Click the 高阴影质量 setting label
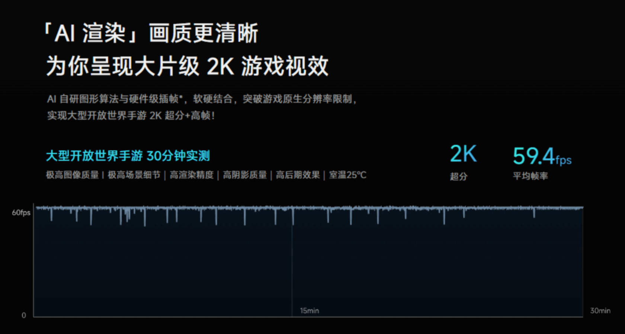This screenshot has width=625, height=334. point(245,175)
